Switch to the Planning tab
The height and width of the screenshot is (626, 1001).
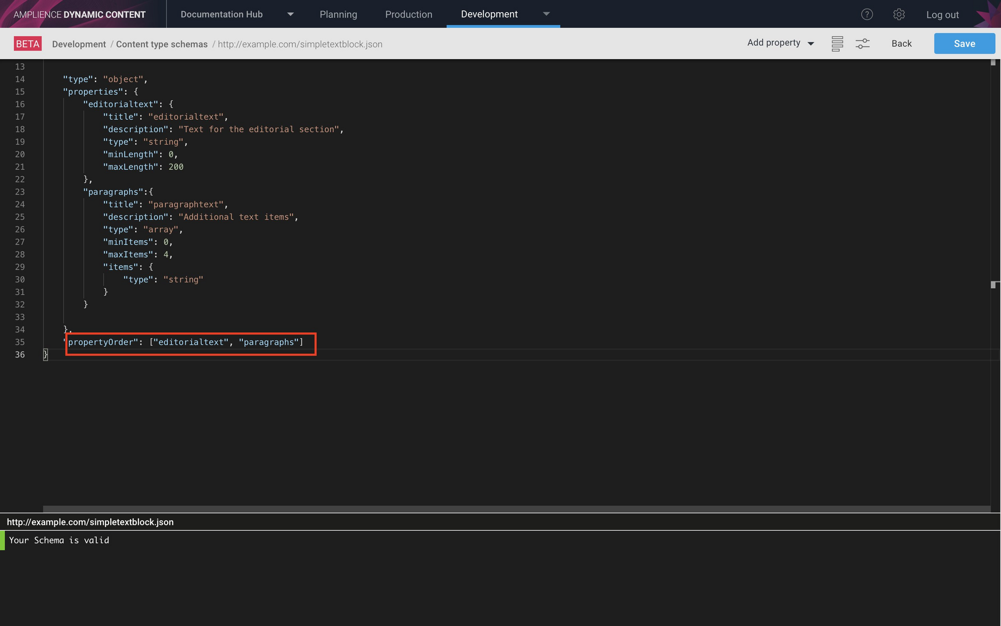[x=338, y=14]
